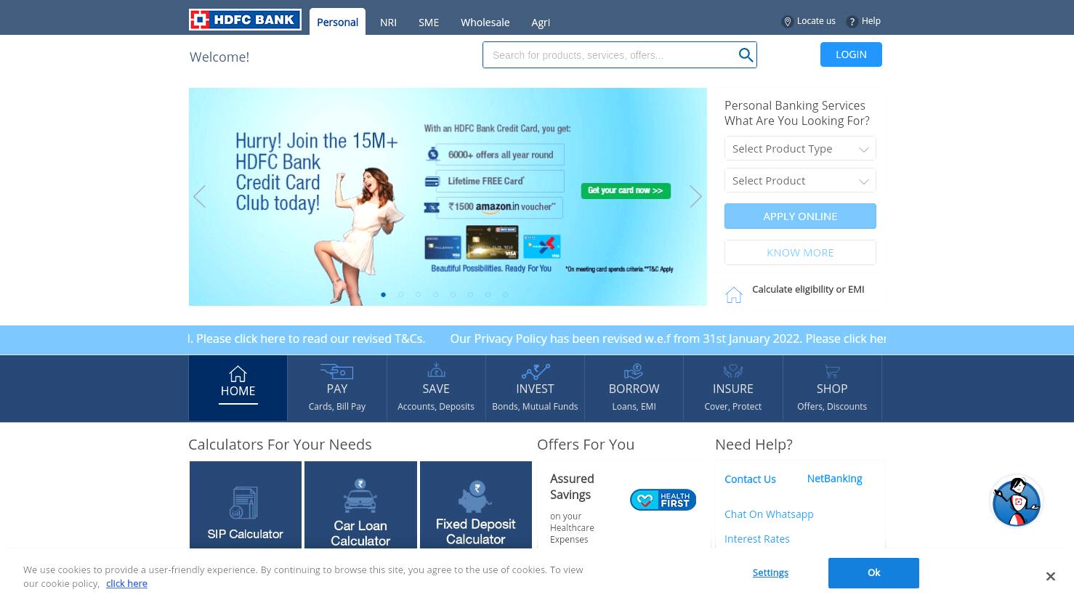Click the Pay cards icon

[336, 371]
